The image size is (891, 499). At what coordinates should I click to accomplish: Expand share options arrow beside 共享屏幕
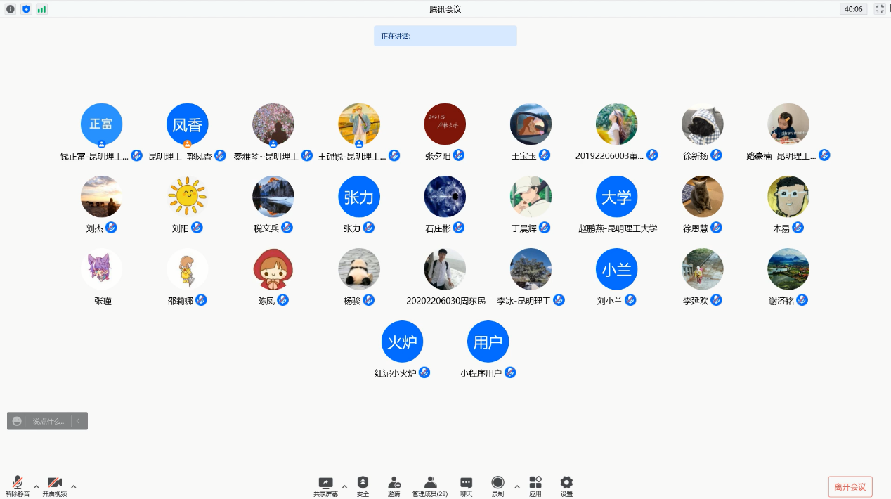pyautogui.click(x=344, y=486)
